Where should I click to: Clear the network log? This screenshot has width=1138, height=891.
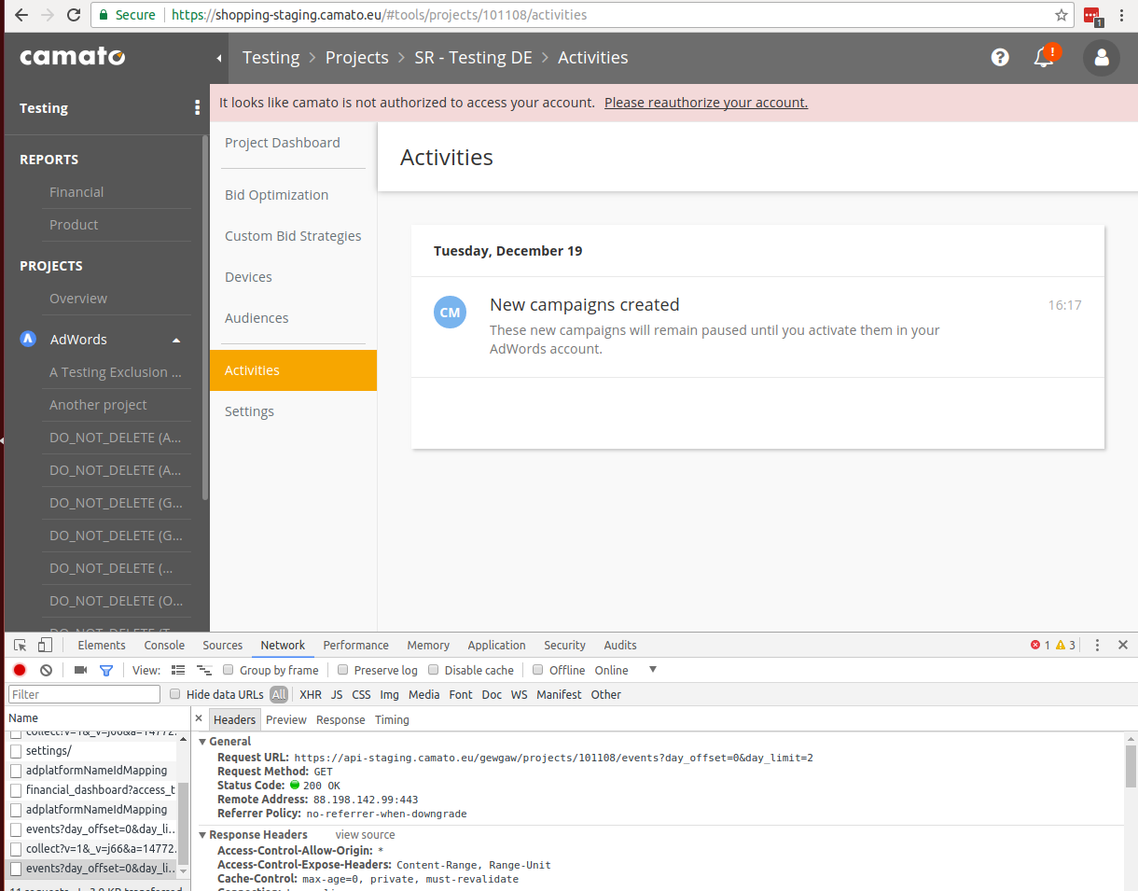46,670
